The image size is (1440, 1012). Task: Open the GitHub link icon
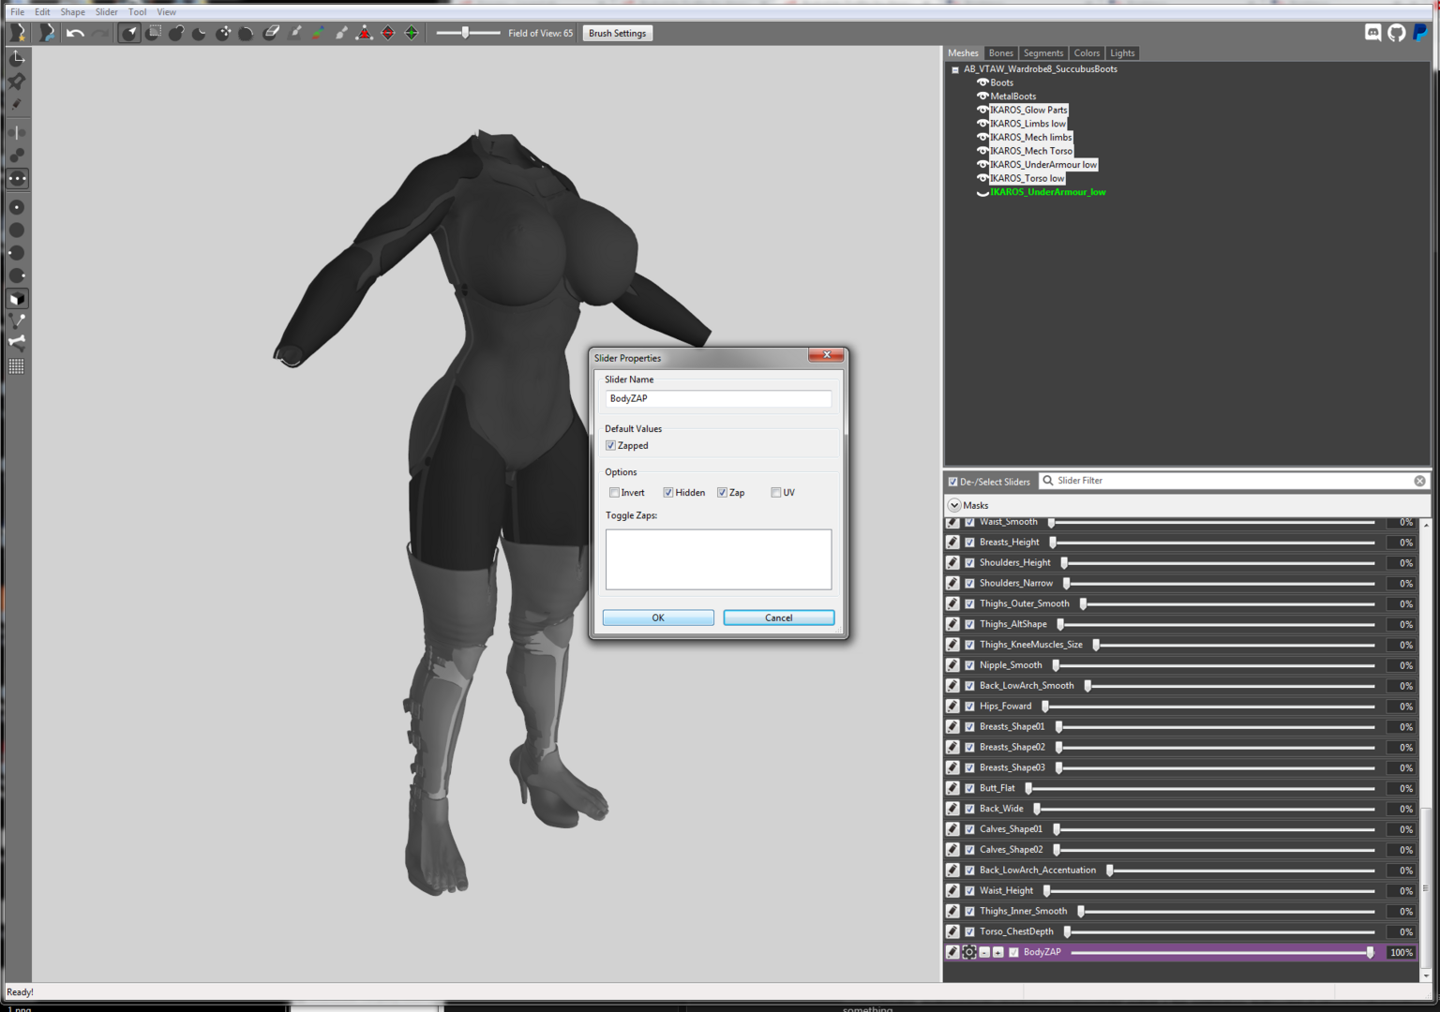pyautogui.click(x=1396, y=33)
